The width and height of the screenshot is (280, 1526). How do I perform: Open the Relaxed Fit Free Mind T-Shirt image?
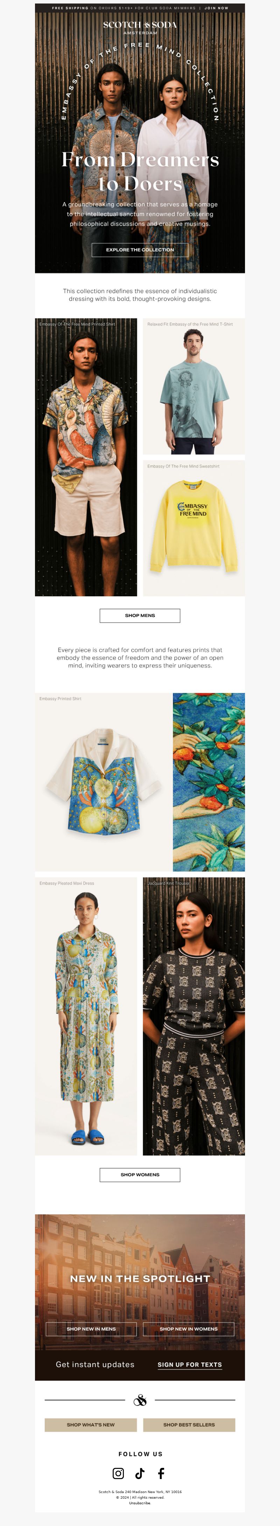194,386
